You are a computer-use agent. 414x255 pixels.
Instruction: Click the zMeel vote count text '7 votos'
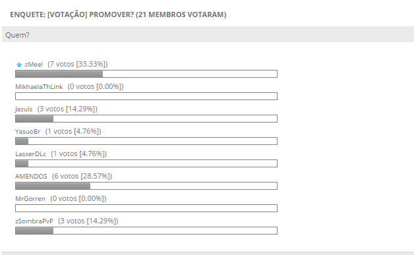[x=62, y=64]
